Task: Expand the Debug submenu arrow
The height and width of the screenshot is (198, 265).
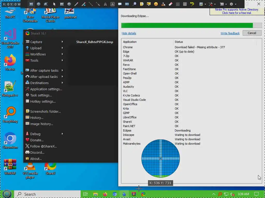Action: click(62, 134)
